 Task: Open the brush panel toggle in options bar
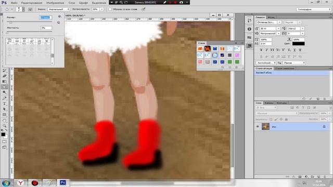pos(30,9)
